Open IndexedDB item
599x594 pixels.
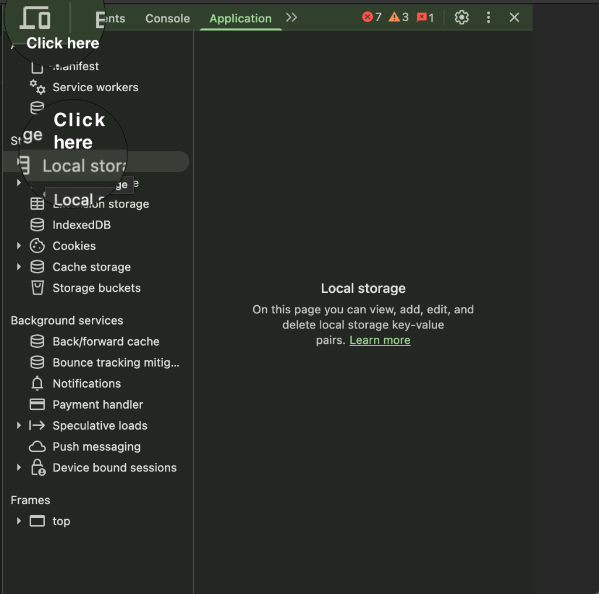coord(82,225)
